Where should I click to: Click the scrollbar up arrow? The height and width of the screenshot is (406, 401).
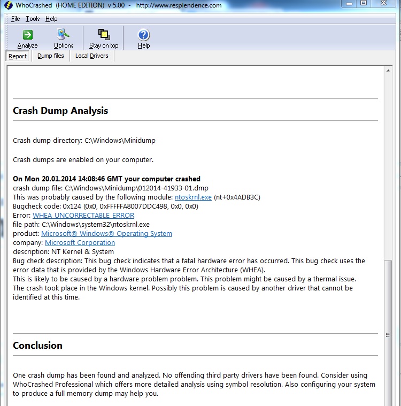pos(388,71)
